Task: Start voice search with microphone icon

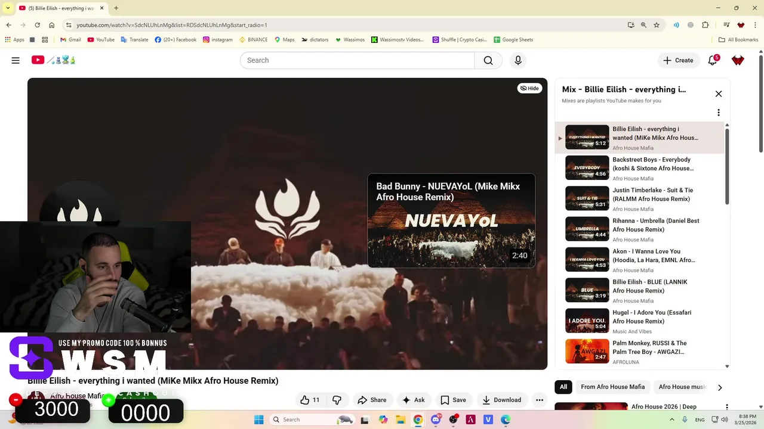Action: pos(518,60)
